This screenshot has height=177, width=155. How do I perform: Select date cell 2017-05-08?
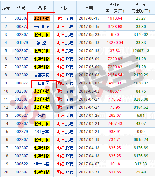click(89, 75)
